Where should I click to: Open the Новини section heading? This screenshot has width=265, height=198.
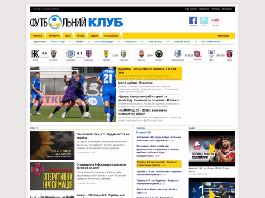pos(140,128)
